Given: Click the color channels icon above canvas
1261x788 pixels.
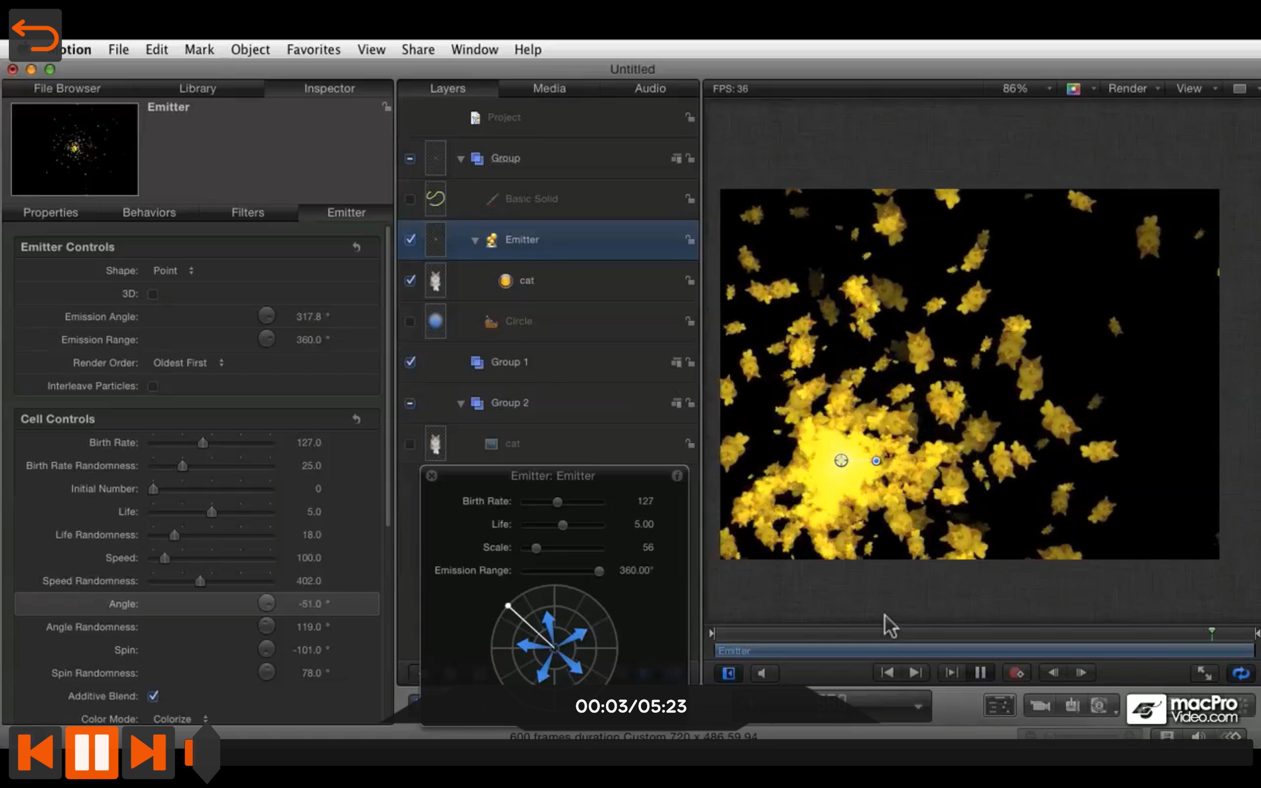Looking at the screenshot, I should [x=1074, y=89].
